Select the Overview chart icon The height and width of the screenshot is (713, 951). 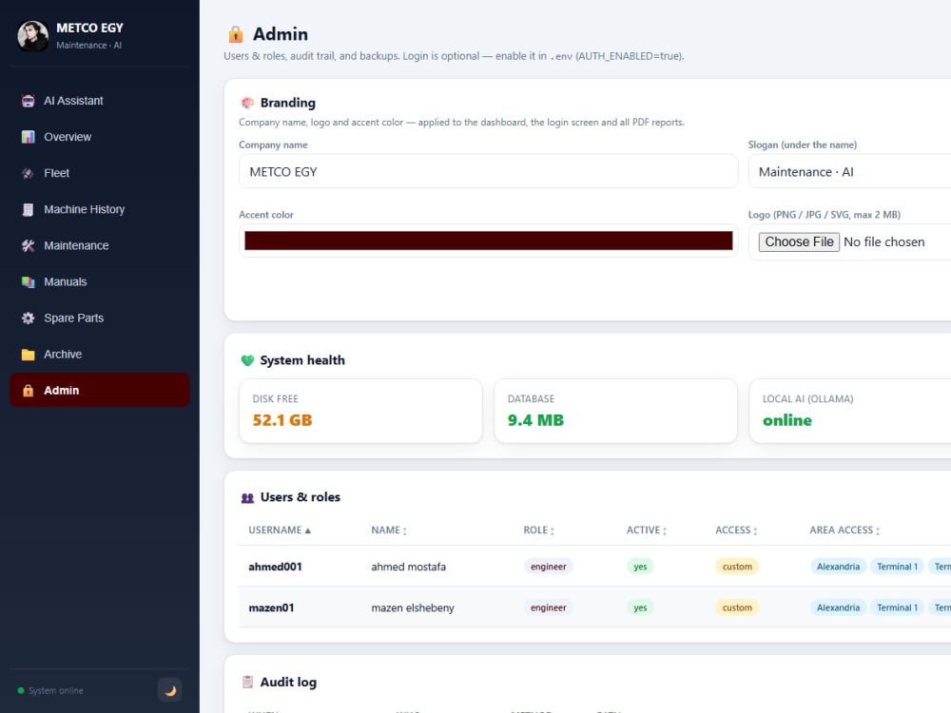[x=28, y=137]
